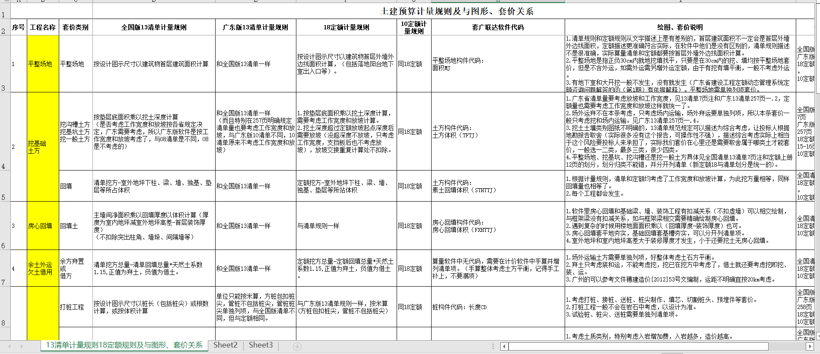820x354 pixels.
Task: Click the horizontal scrollbar thumb
Action: tap(638, 346)
